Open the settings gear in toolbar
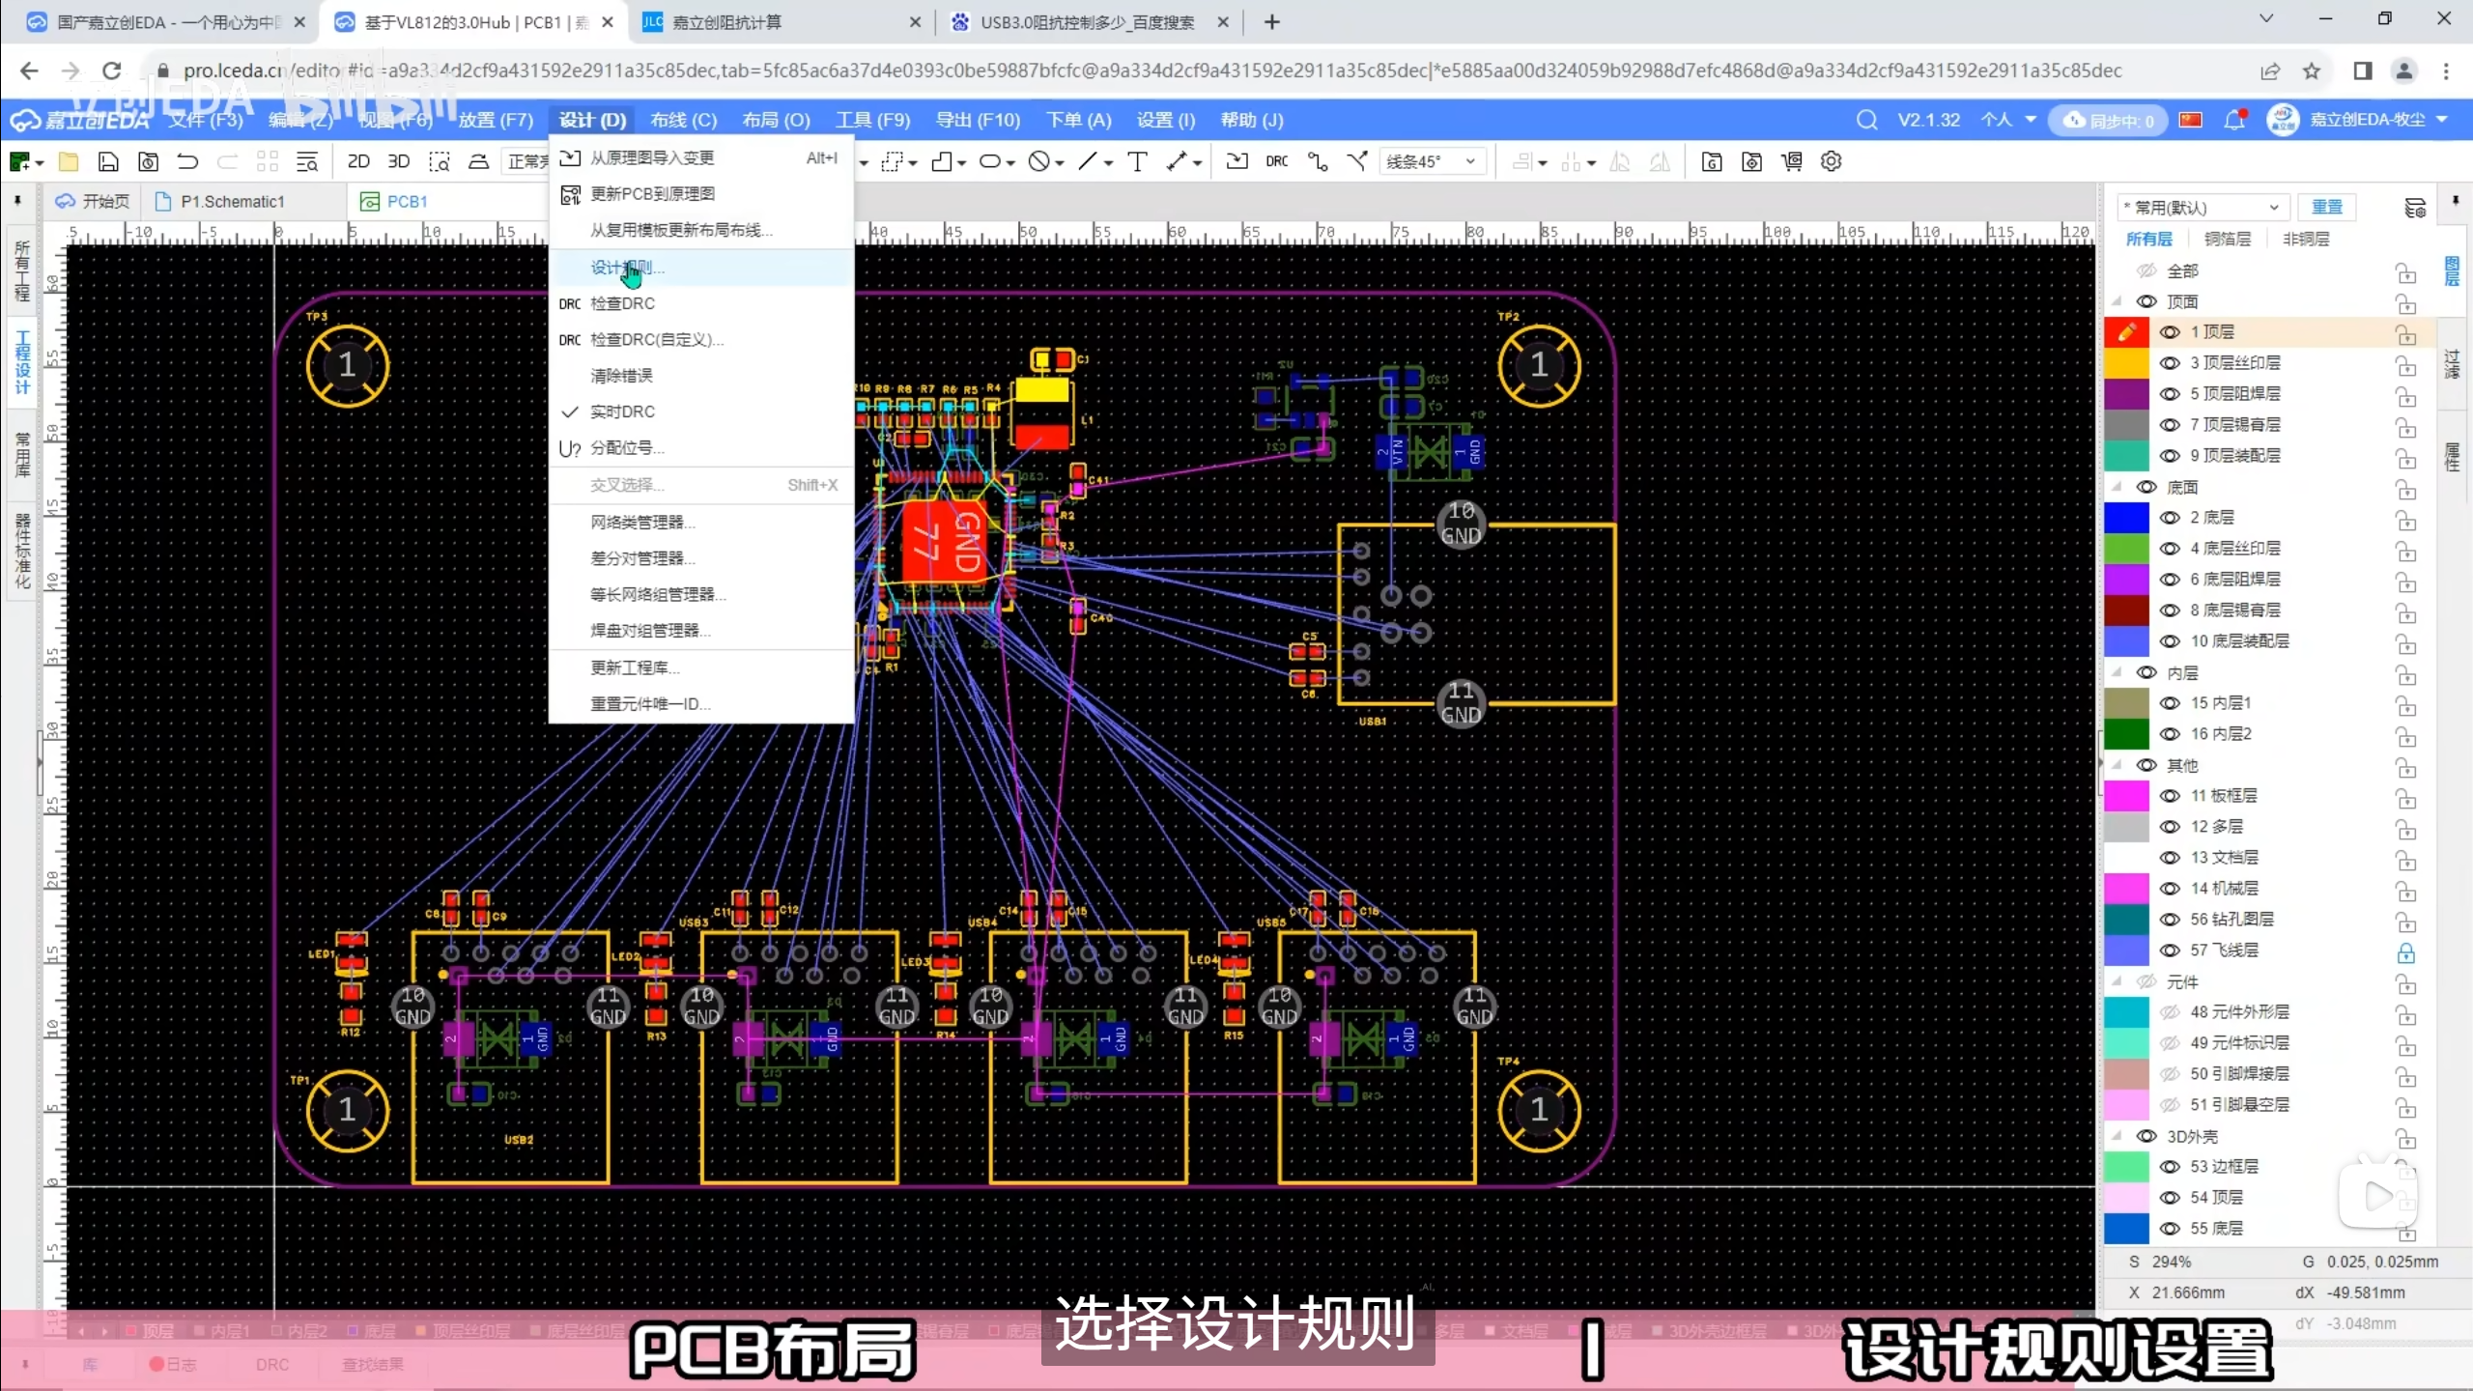Viewport: 2473px width, 1391px height. 1831,161
